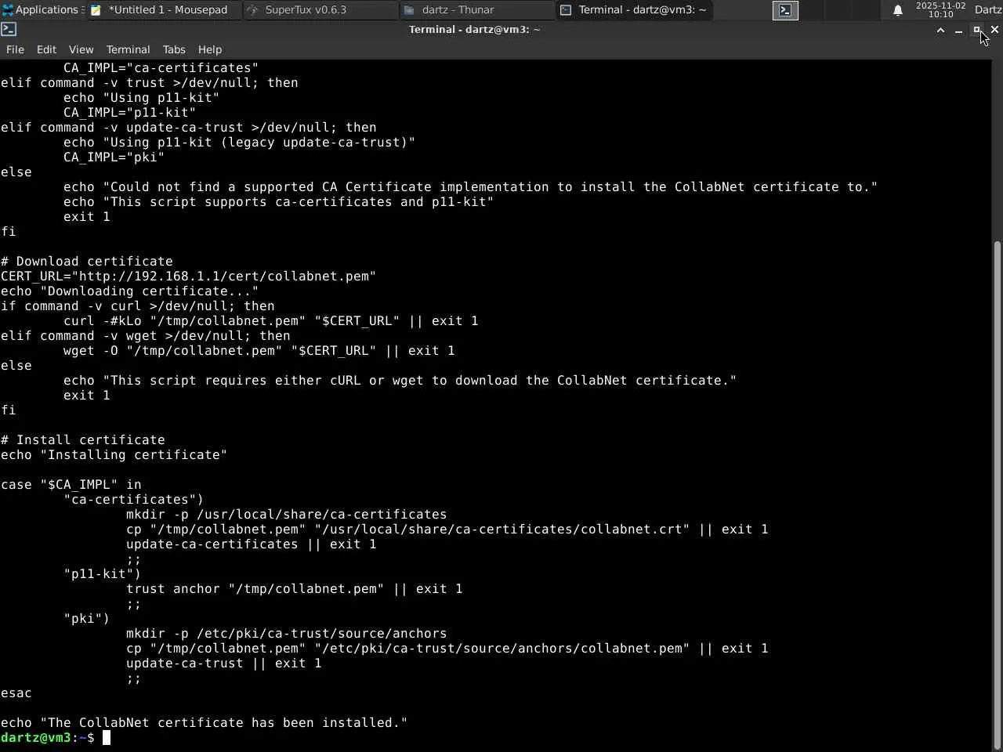The width and height of the screenshot is (1003, 752).
Task: Open the Dartz user menu
Action: point(987,10)
